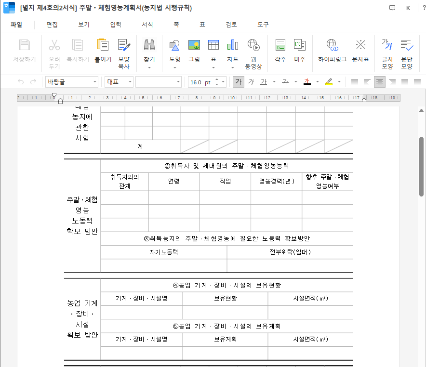Open the 서식 menu
The height and width of the screenshot is (367, 426).
pyautogui.click(x=147, y=25)
